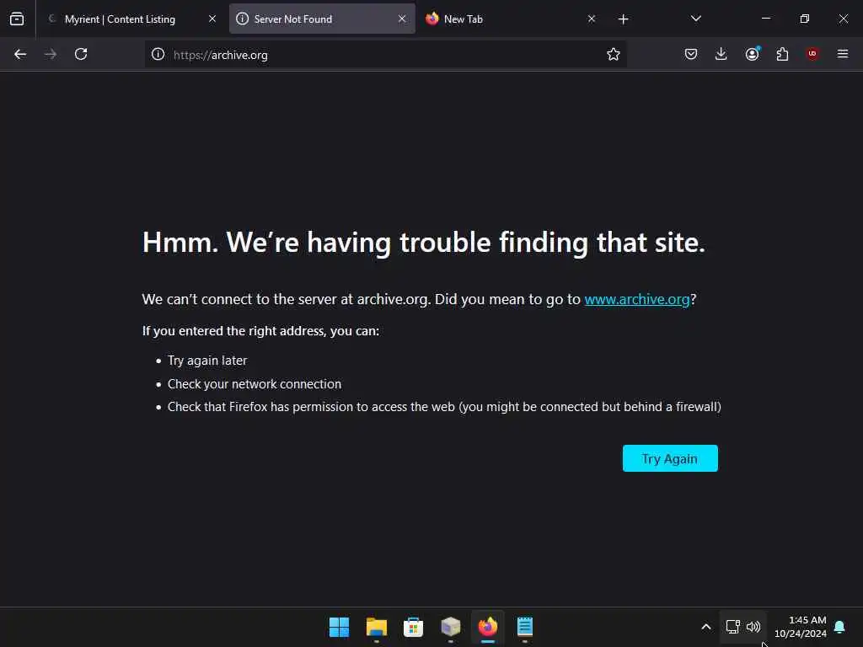Open network status in system tray
The image size is (863, 647).
(732, 627)
